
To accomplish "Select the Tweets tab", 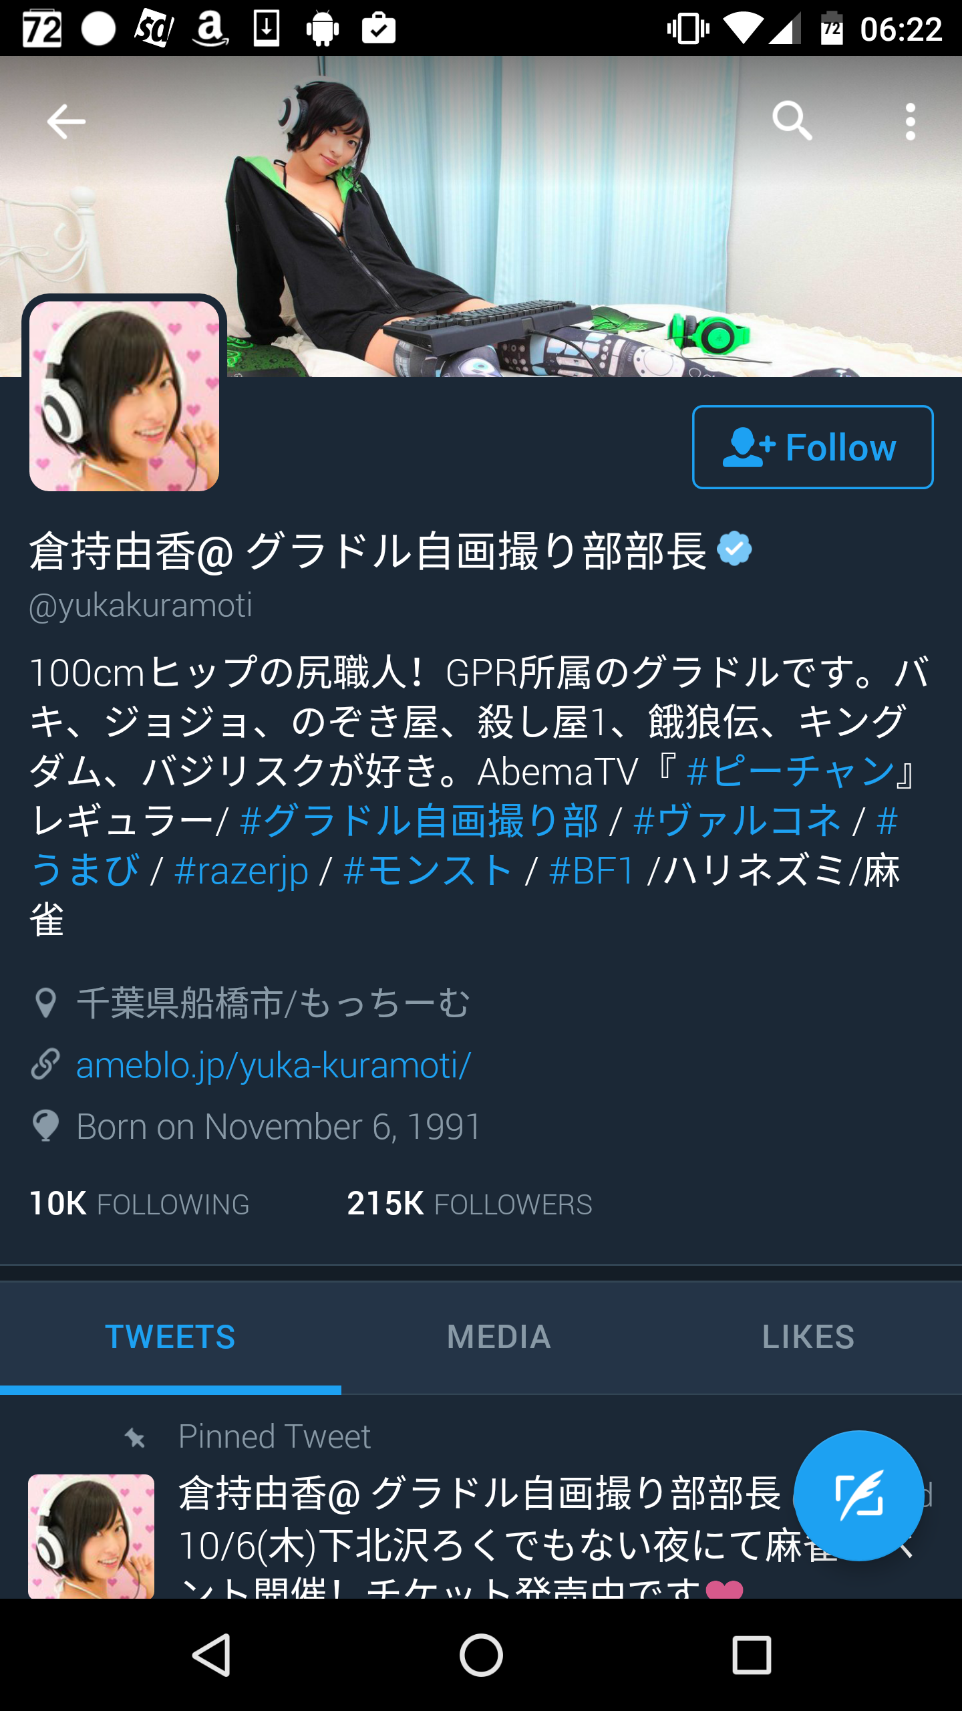I will coord(170,1337).
